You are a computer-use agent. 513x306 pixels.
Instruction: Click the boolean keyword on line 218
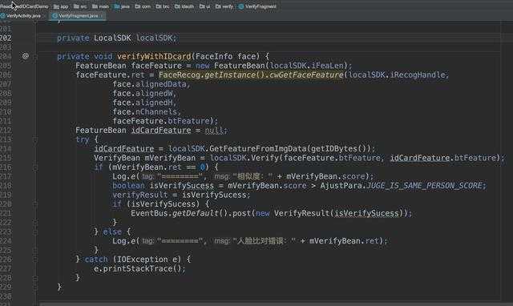(128, 186)
